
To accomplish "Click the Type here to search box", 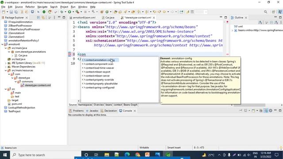I will (46, 155).
